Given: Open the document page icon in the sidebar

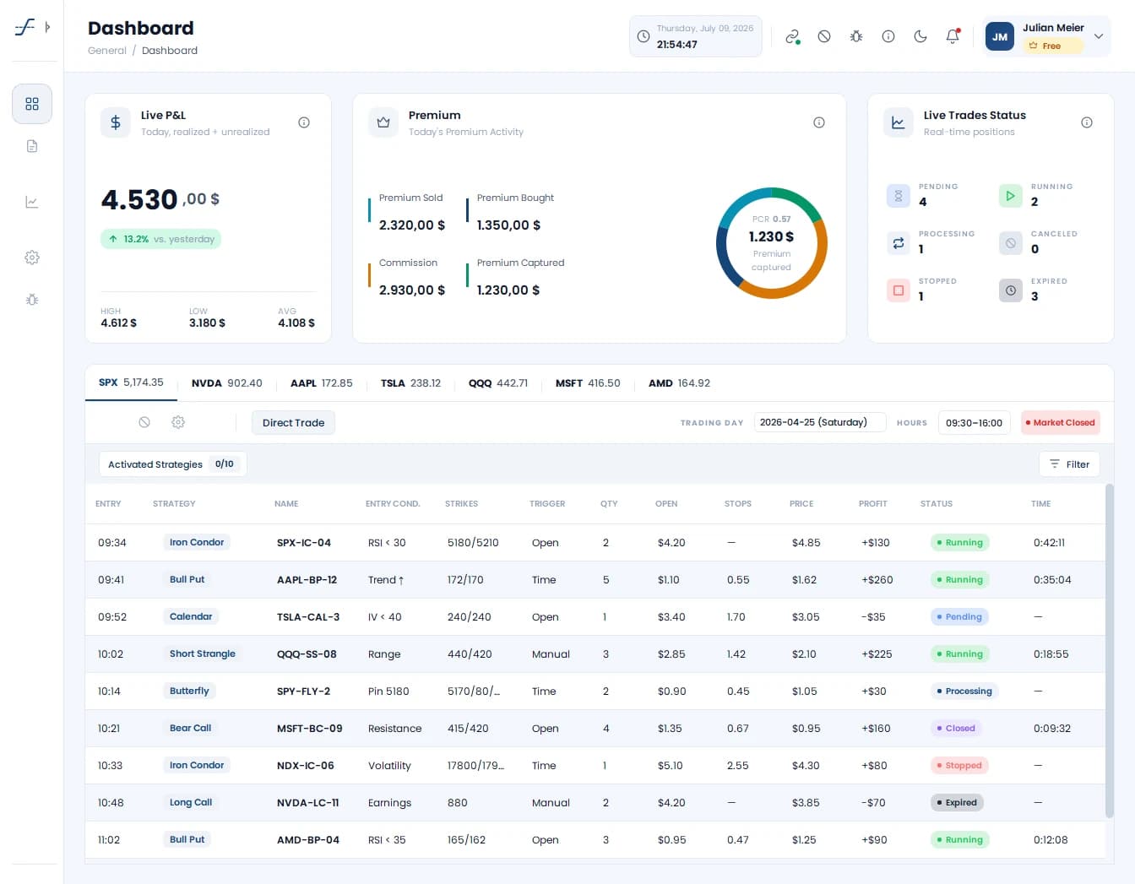Looking at the screenshot, I should tap(32, 146).
